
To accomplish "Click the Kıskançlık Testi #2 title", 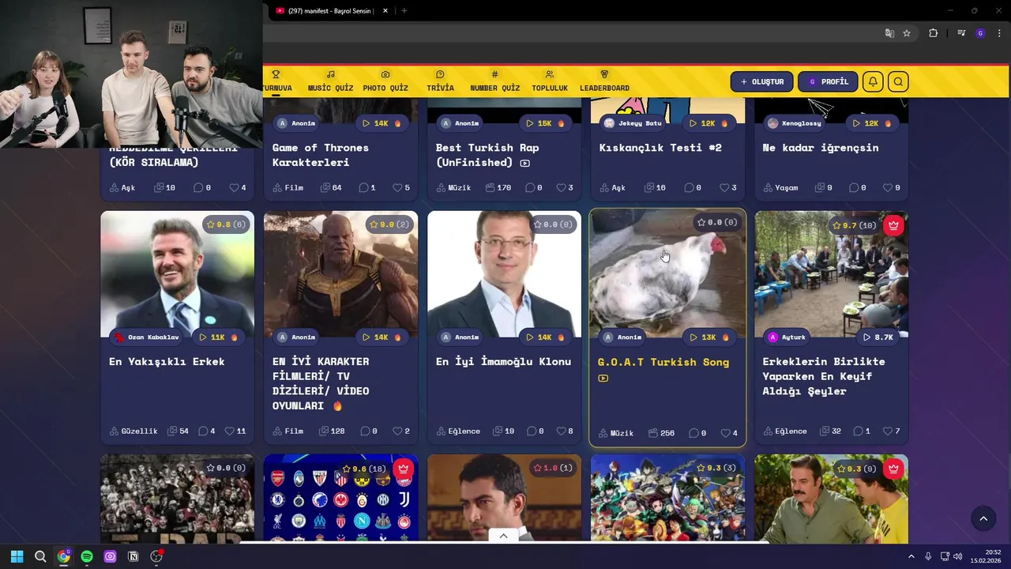I will point(660,147).
